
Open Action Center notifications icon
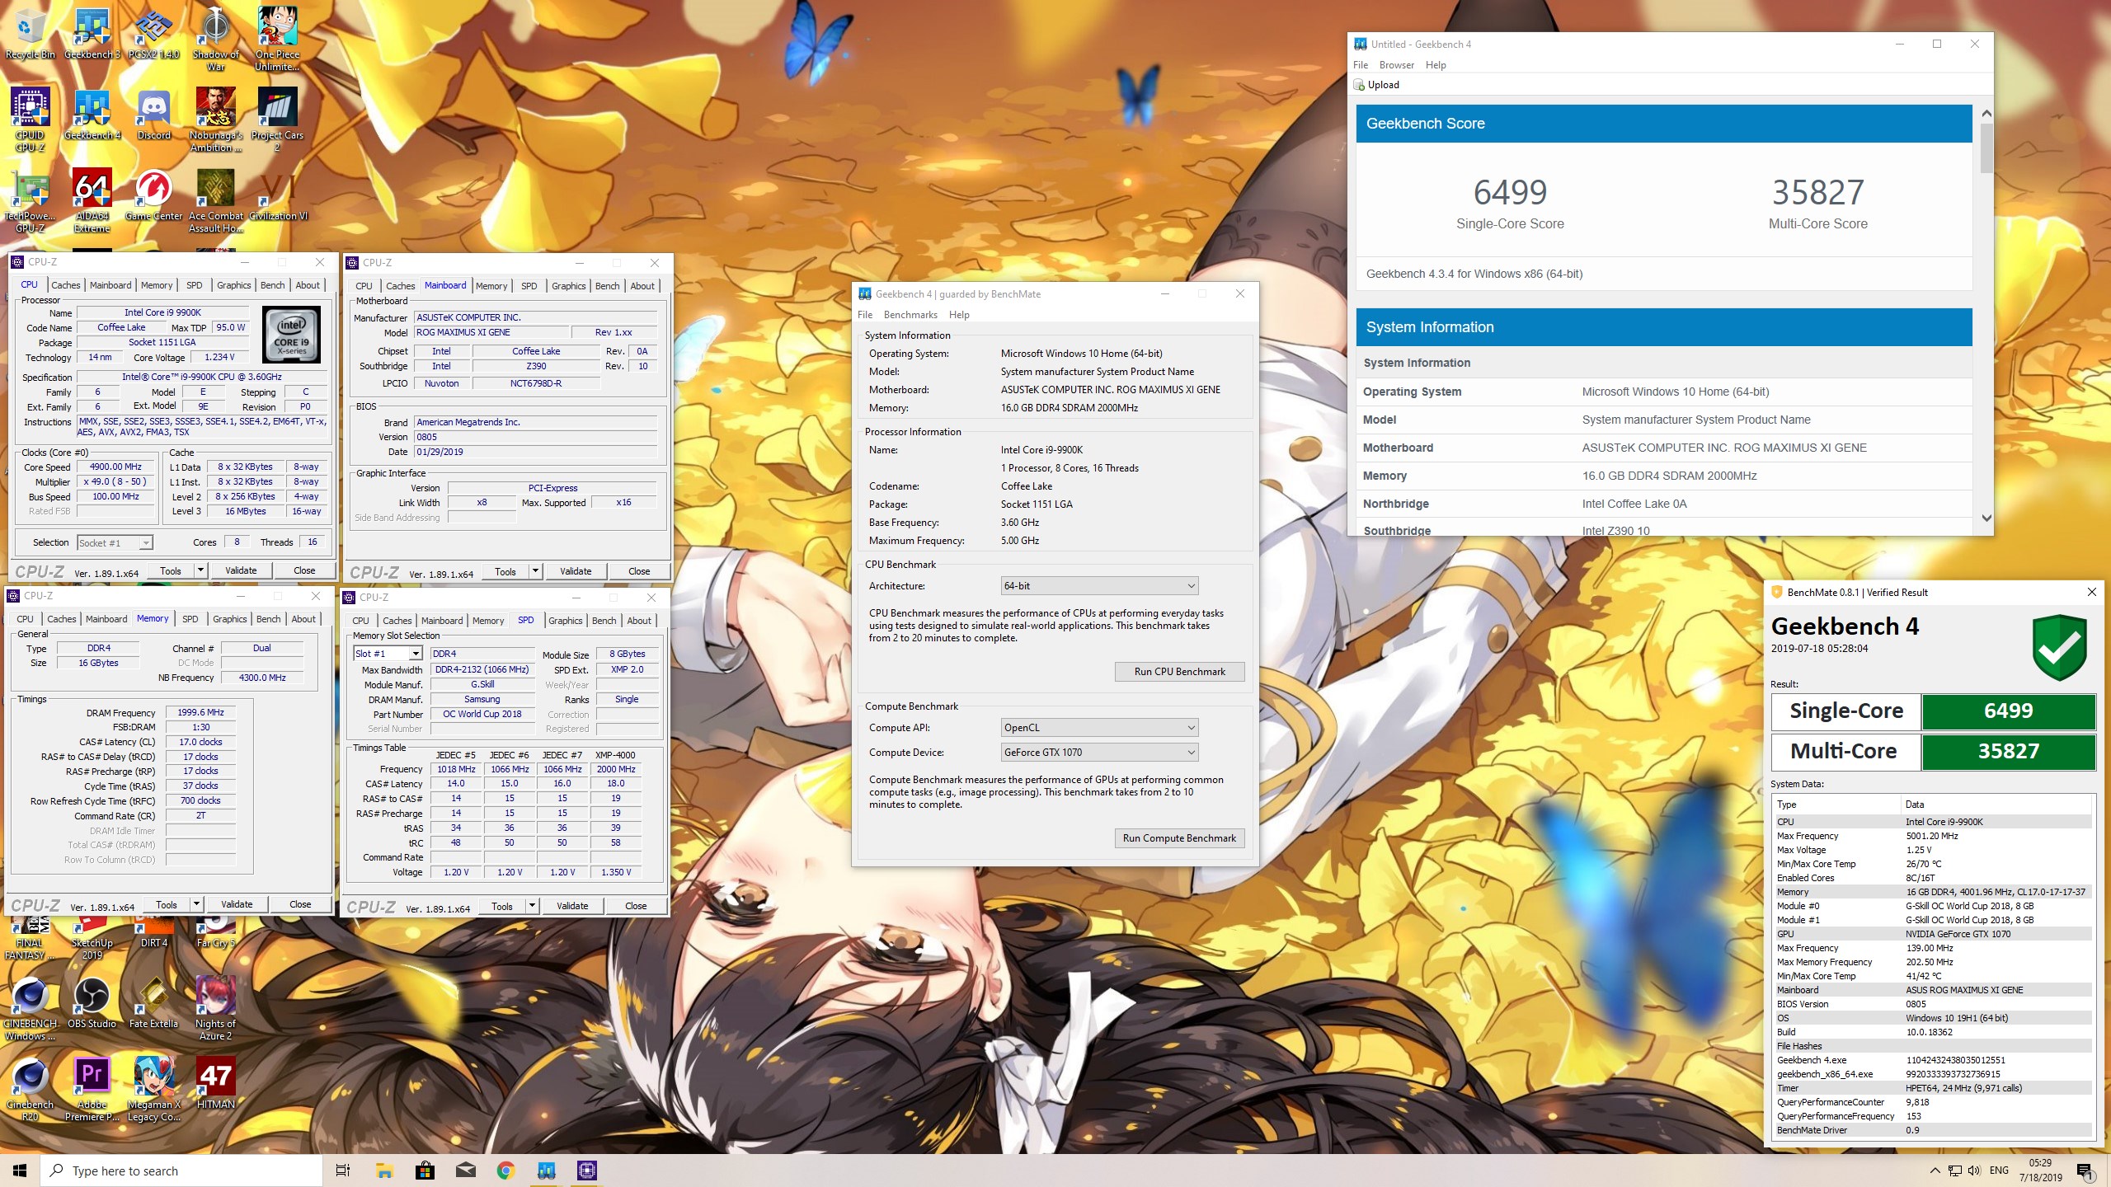click(2085, 1171)
